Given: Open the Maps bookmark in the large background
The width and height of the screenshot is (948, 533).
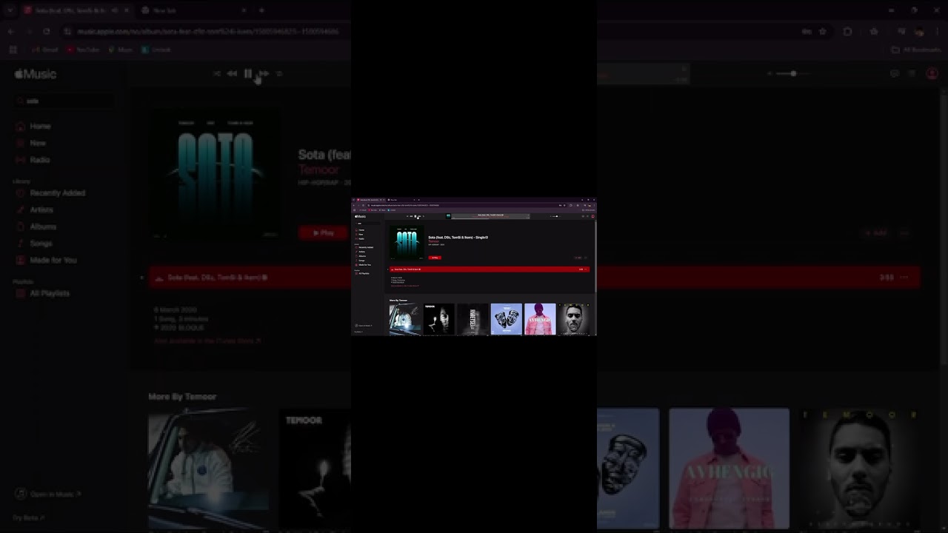Looking at the screenshot, I should point(121,50).
